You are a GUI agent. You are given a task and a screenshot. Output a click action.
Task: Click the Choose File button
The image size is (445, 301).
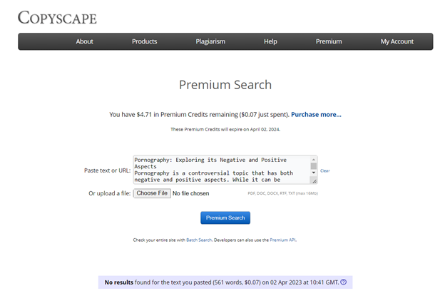(x=152, y=193)
